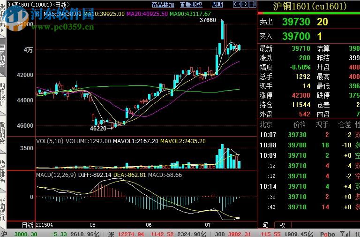Click the MA10:39925.00 indicator label
360x237 pixels.
tap(104, 14)
